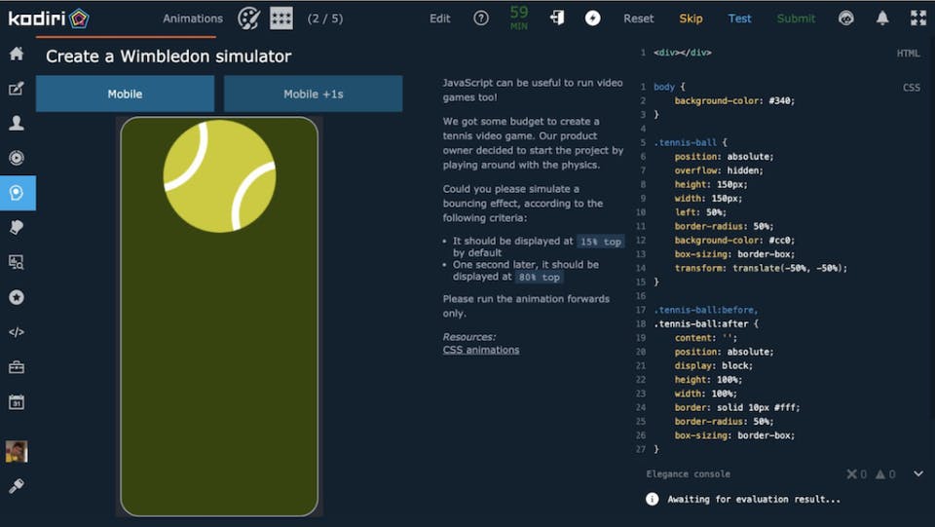Click the star badge sidebar icon

[x=17, y=297]
